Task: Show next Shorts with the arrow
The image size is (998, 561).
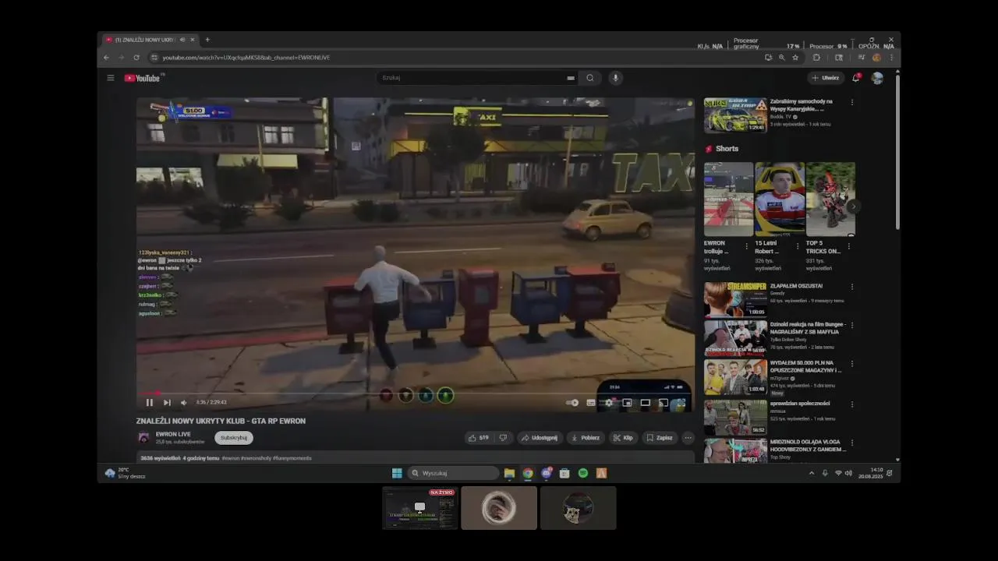Action: pyautogui.click(x=854, y=206)
